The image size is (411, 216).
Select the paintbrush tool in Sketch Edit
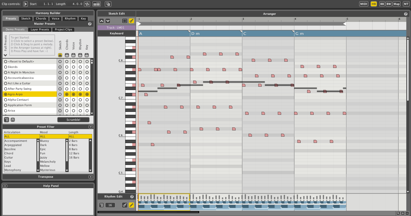[x=131, y=21]
